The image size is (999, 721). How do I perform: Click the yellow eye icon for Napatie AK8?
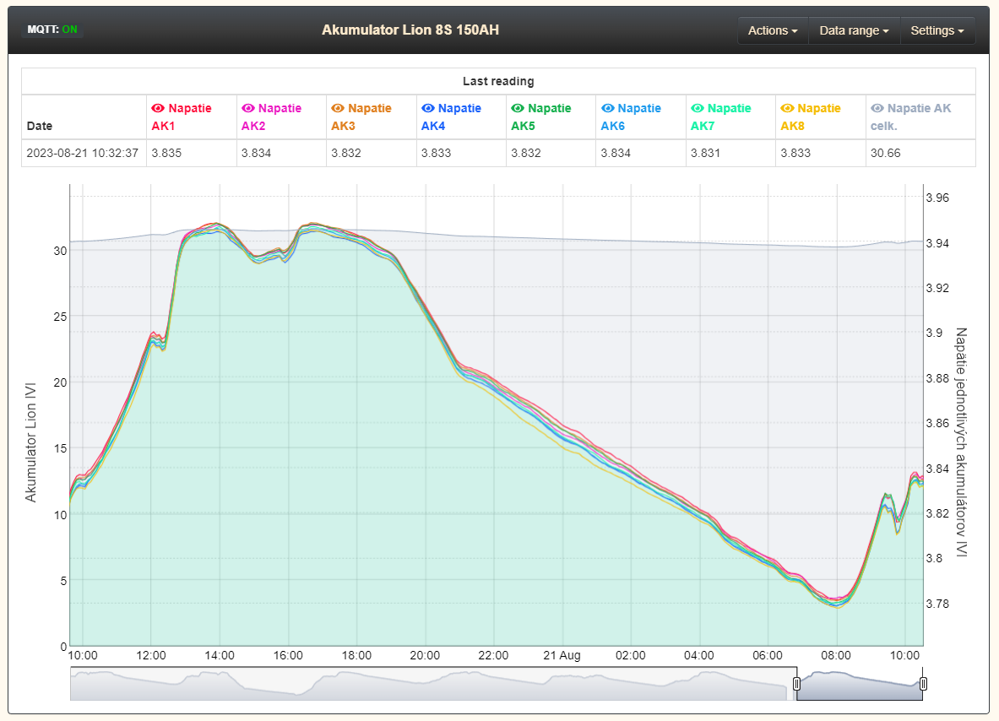787,108
